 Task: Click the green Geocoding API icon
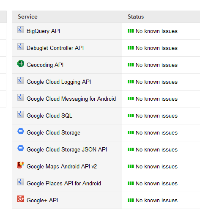coord(21,63)
